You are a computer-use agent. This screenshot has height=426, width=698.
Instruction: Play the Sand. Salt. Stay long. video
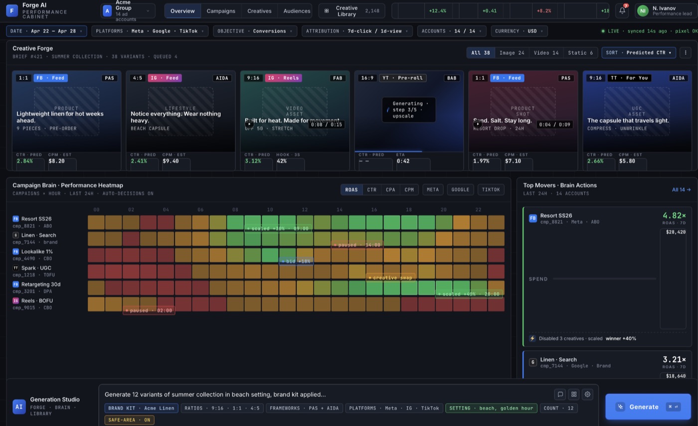click(x=478, y=124)
